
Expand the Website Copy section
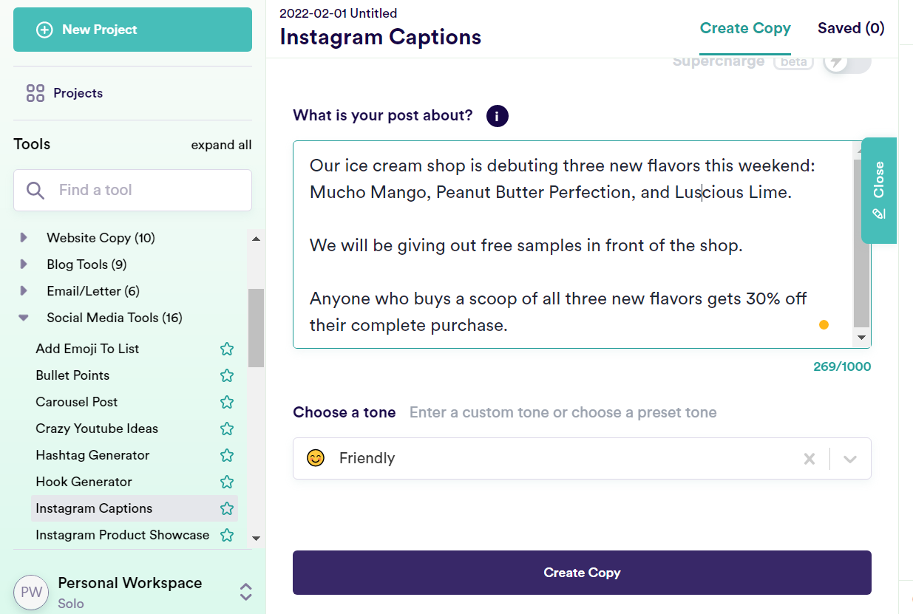pos(24,238)
